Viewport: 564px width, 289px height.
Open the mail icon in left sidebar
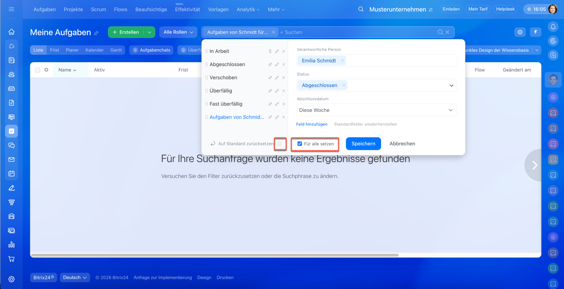(11, 159)
